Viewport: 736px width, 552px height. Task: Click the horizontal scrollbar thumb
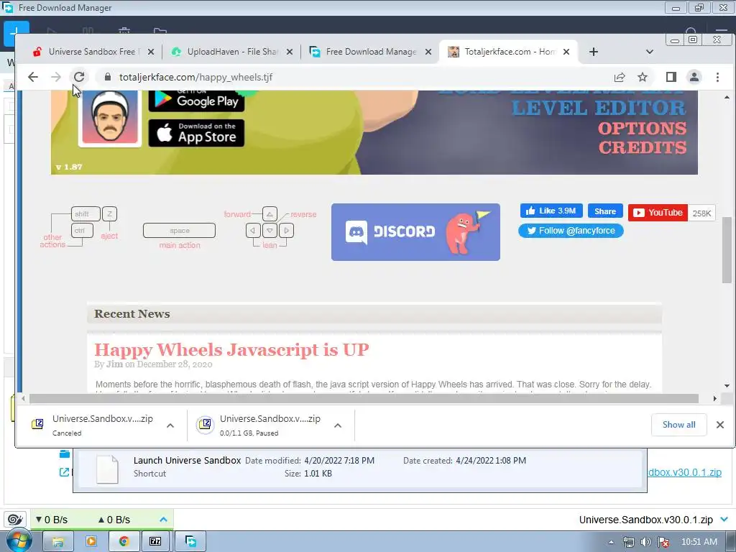(364, 398)
